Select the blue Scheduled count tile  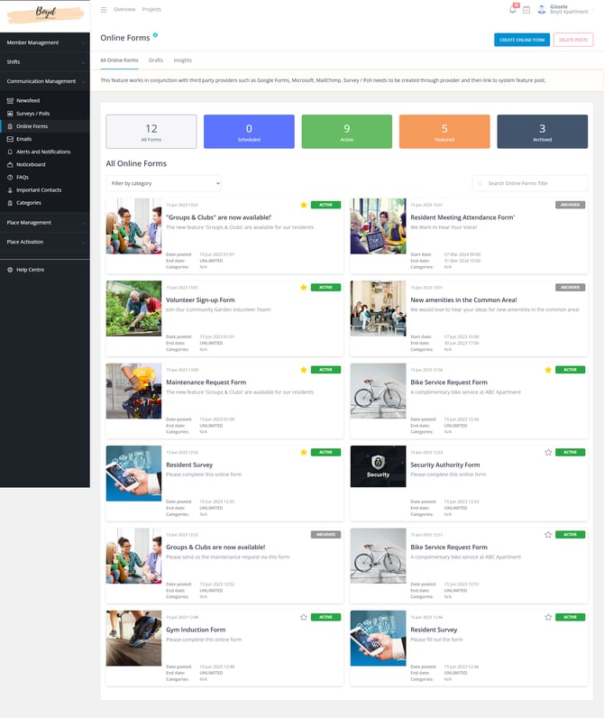(249, 132)
